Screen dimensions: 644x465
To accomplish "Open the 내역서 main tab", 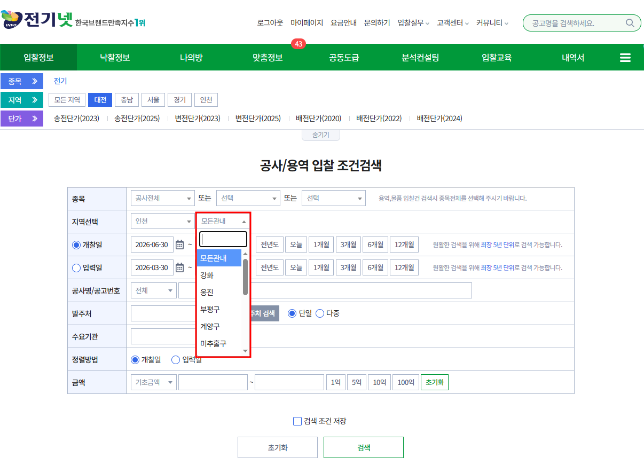I will 573,58.
